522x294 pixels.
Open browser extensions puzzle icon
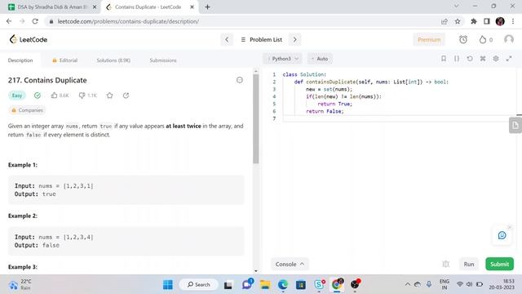coord(474,21)
